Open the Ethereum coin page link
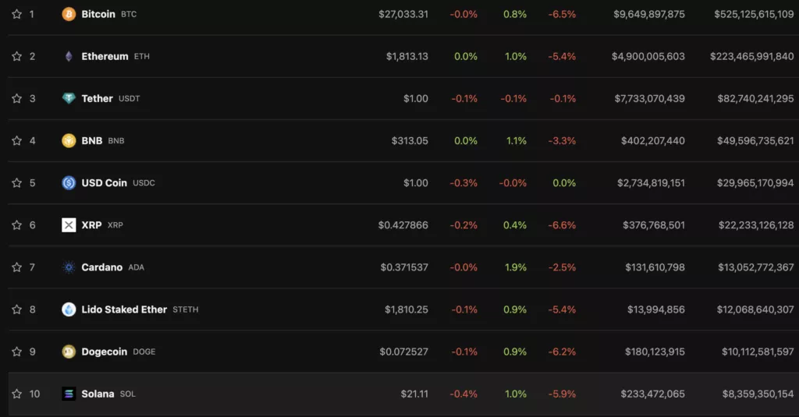 point(105,57)
